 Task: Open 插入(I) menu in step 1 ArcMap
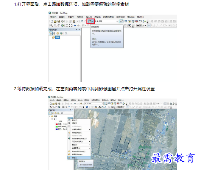tap(89, 17)
